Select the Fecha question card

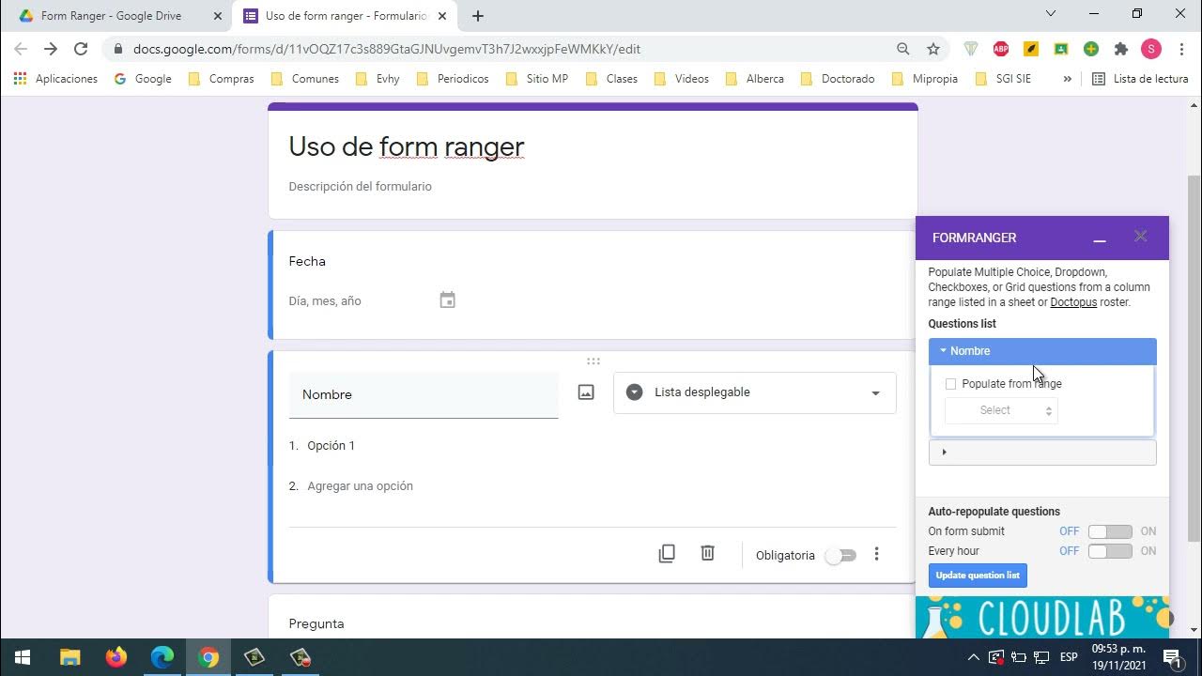point(593,285)
